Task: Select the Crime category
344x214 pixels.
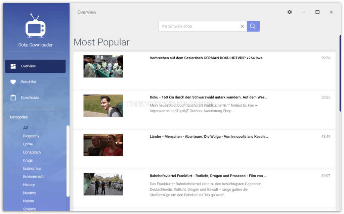Action: 28,144
